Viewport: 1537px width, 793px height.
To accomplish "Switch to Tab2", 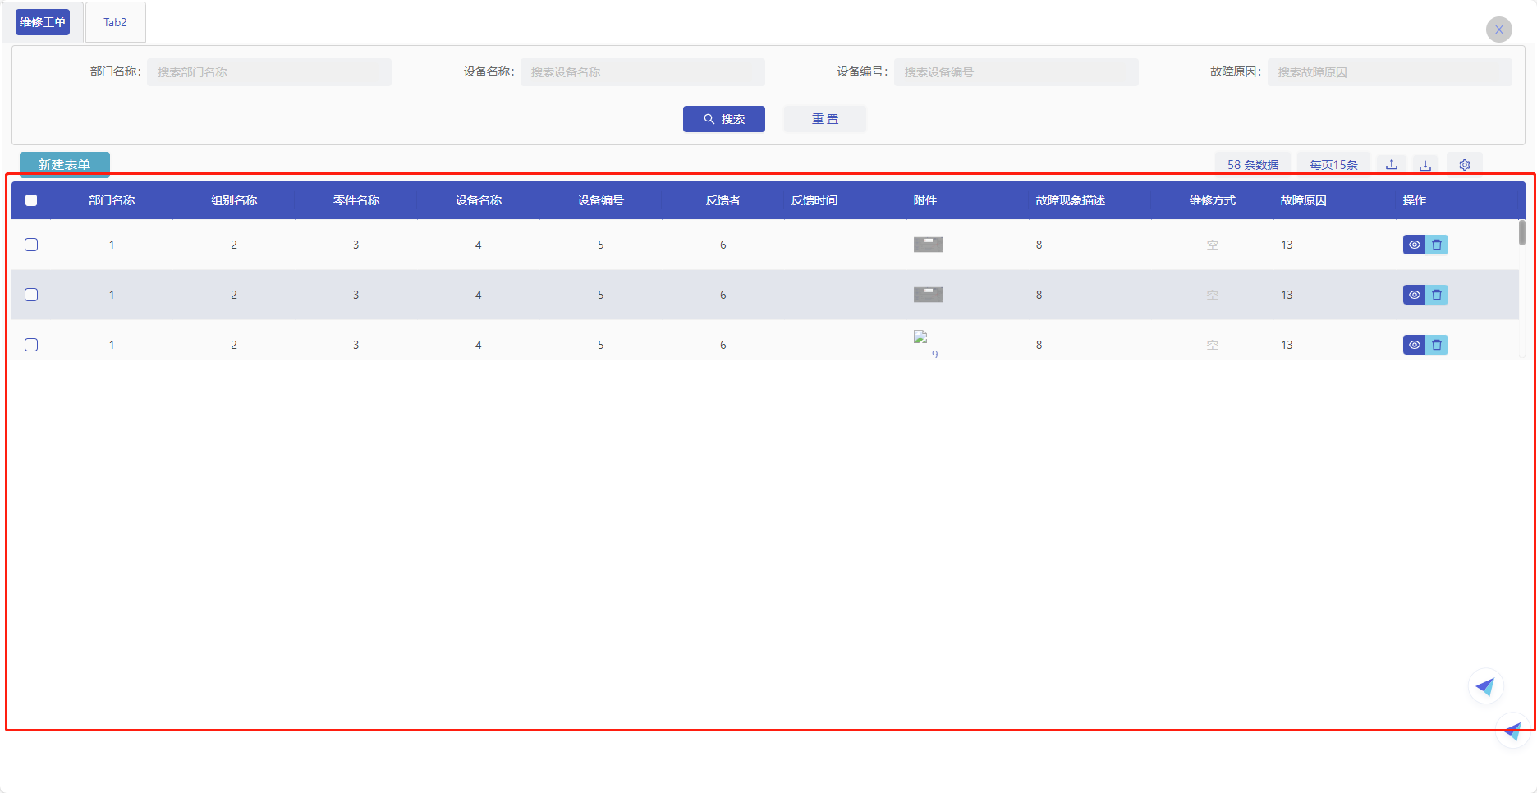I will tap(115, 22).
